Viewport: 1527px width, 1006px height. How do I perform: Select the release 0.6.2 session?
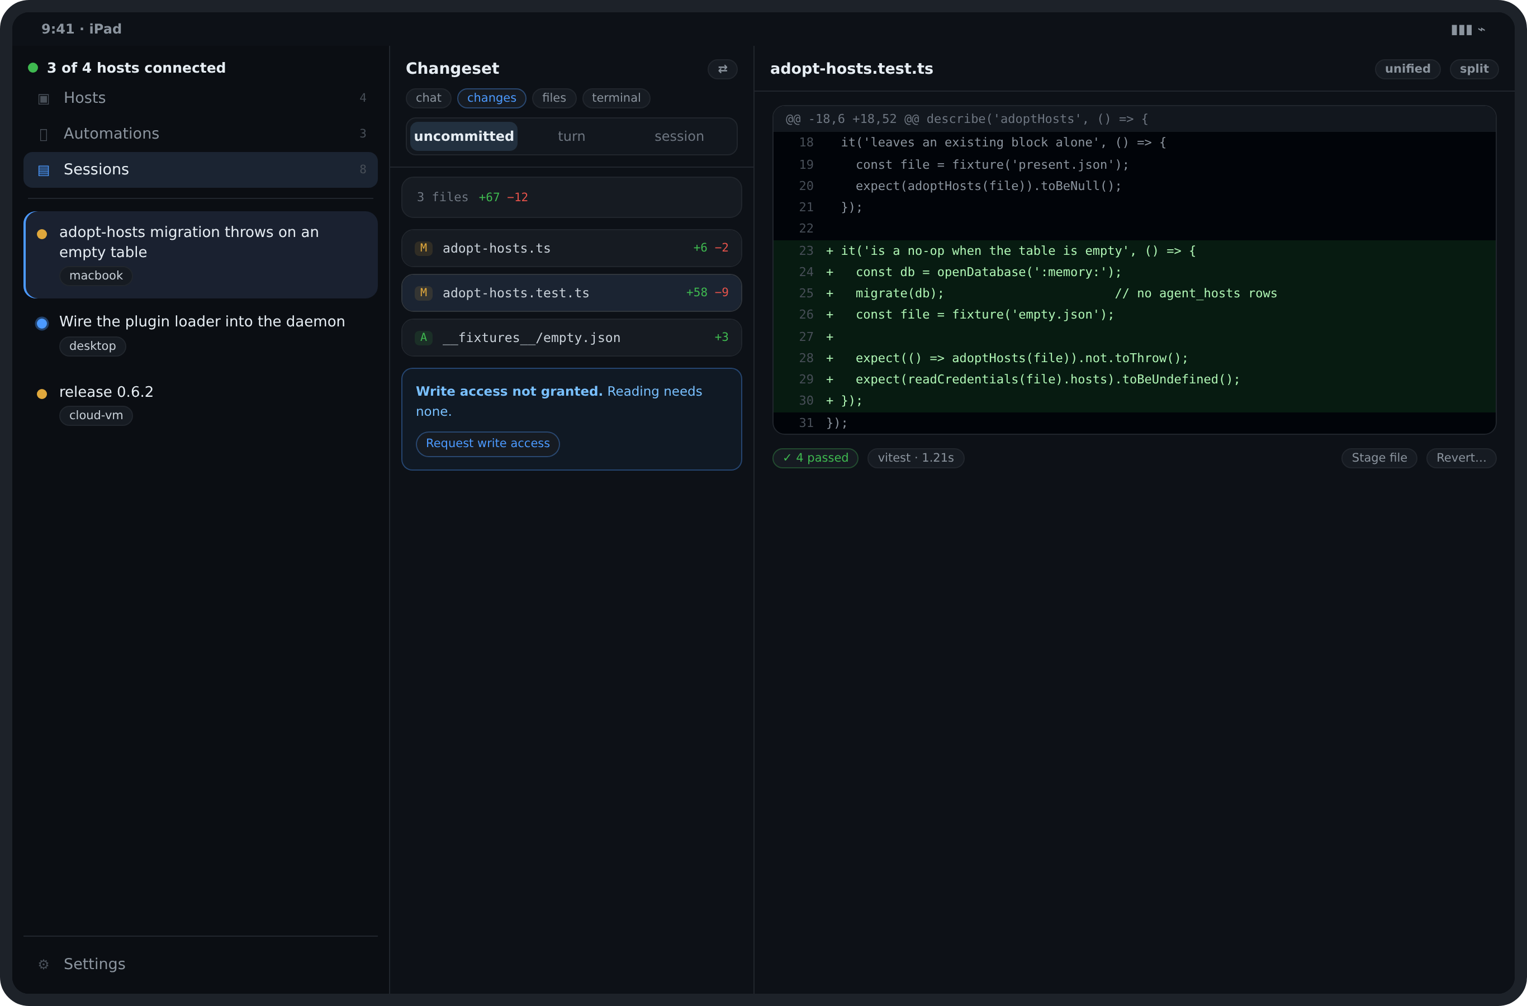click(201, 404)
